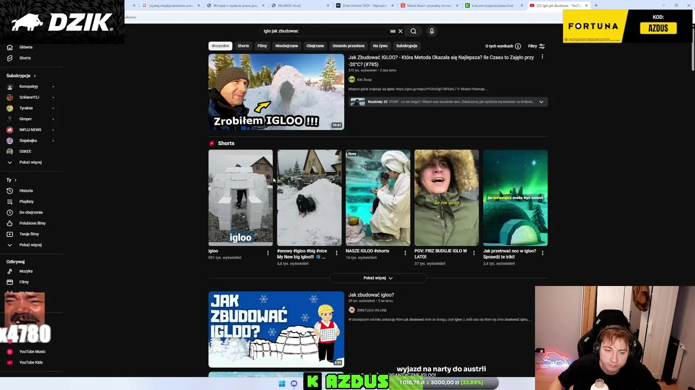Viewport: 695px width, 390px height.
Task: Open more options for NASZE IGLOO short
Action: (x=405, y=253)
